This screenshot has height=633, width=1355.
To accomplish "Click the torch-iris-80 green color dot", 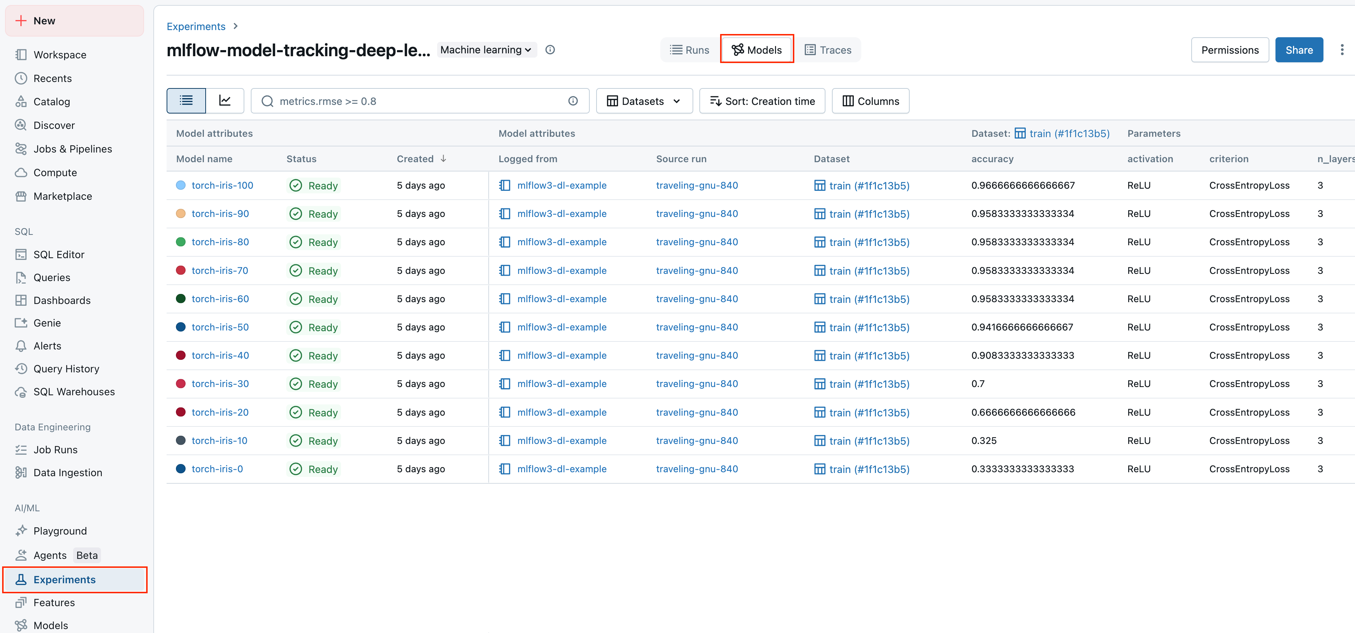I will tap(181, 242).
